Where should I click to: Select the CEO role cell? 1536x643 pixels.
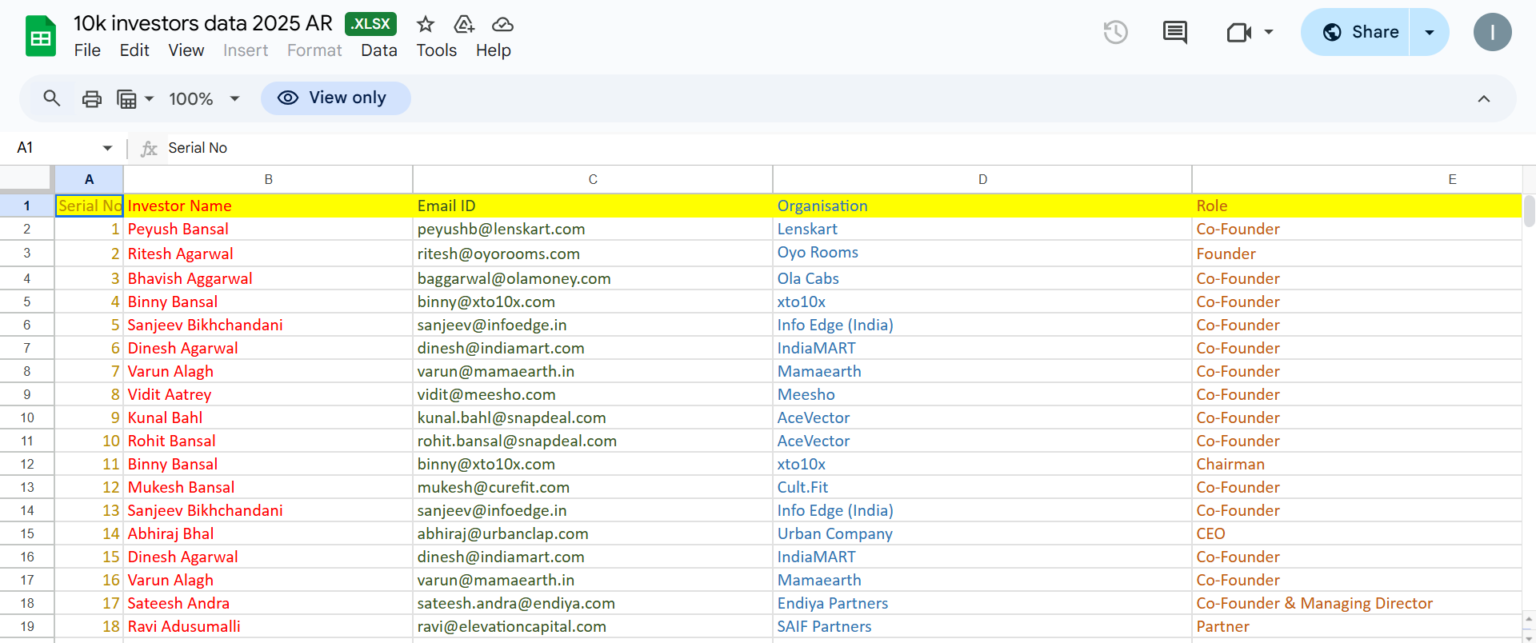click(x=1357, y=533)
